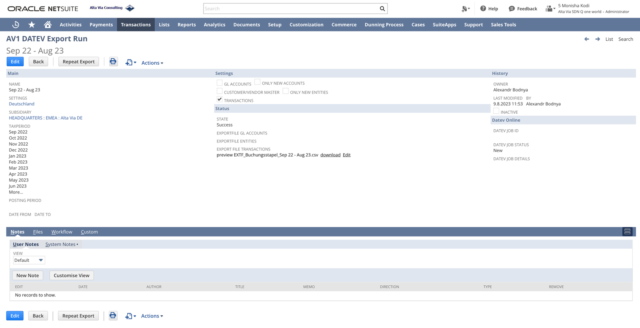Open the Sales Tools menu

pos(504,25)
